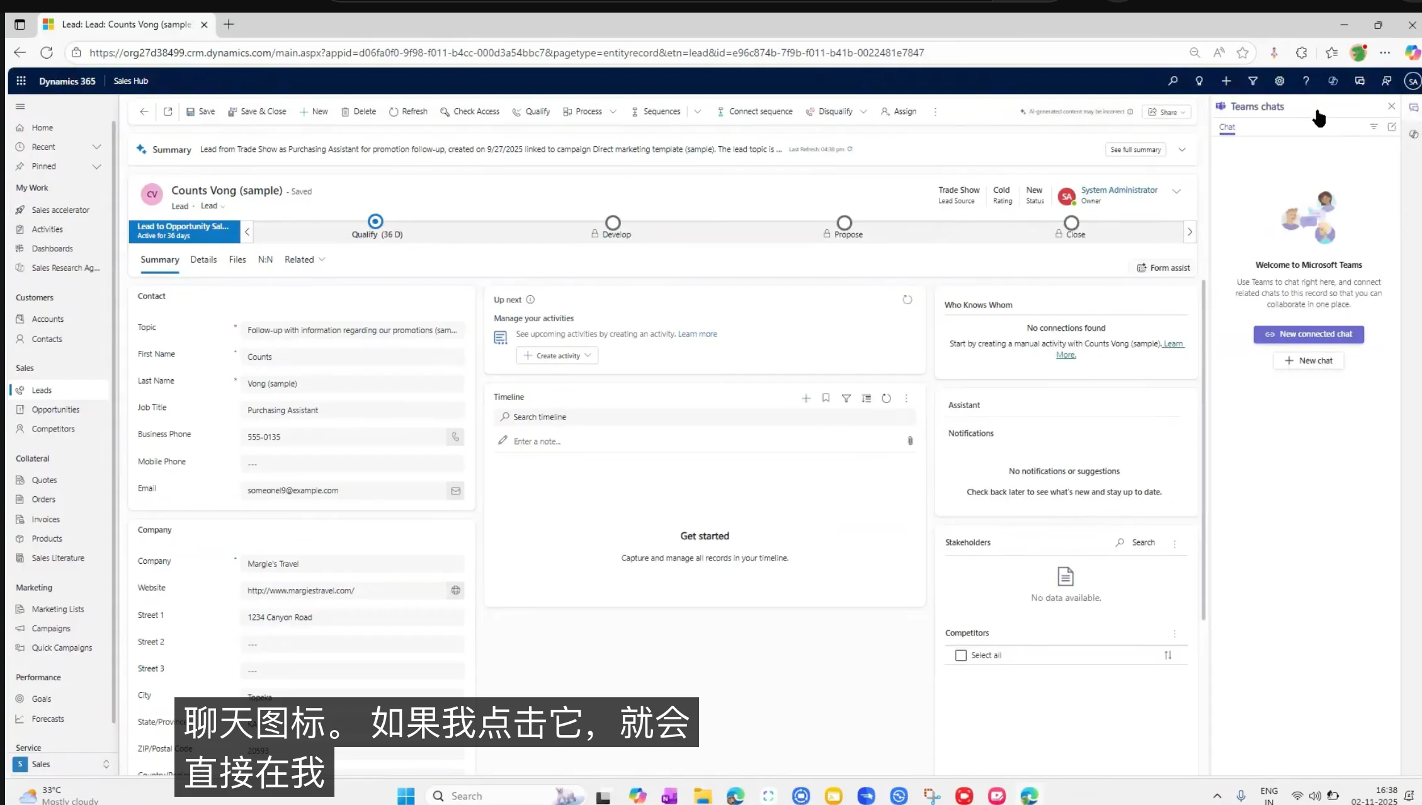Collapse the Summary banner chevron
The height and width of the screenshot is (805, 1422).
tap(1182, 149)
